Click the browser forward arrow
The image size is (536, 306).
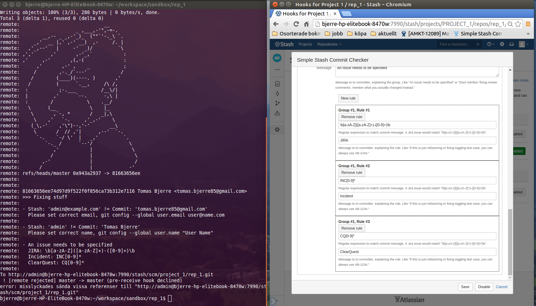pyautogui.click(x=286, y=24)
